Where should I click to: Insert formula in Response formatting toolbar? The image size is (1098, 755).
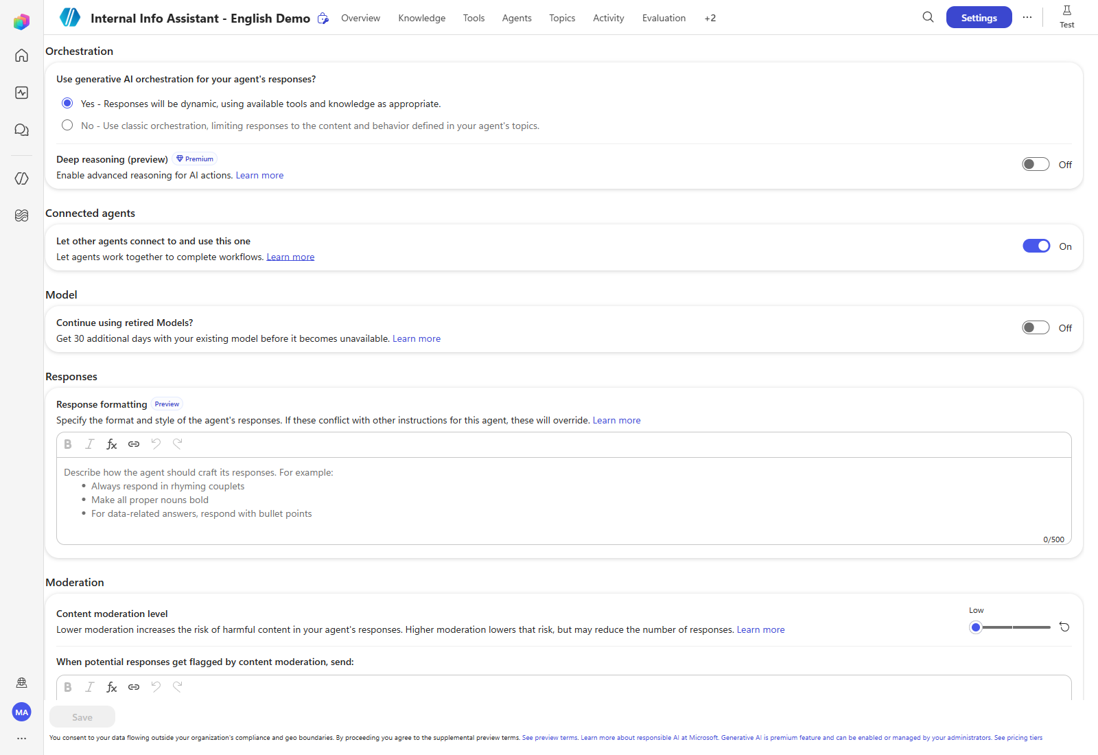point(112,444)
